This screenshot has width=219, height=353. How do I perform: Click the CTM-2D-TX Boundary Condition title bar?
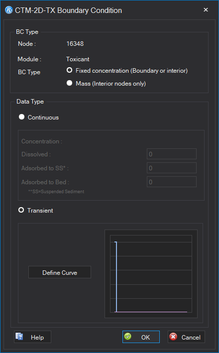(x=101, y=10)
